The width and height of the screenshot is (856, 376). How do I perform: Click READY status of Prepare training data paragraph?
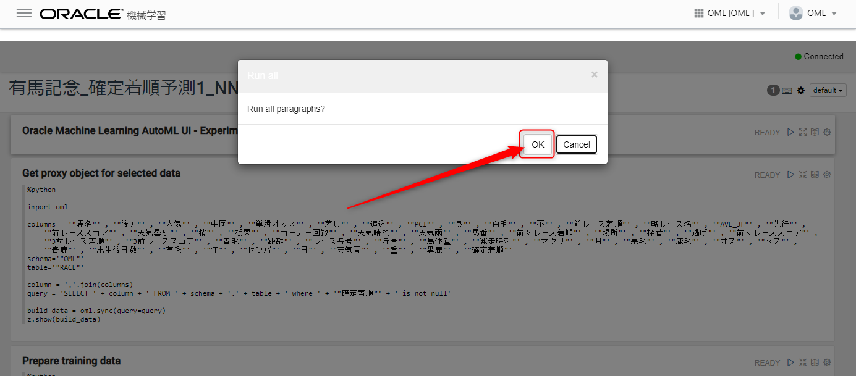point(767,363)
